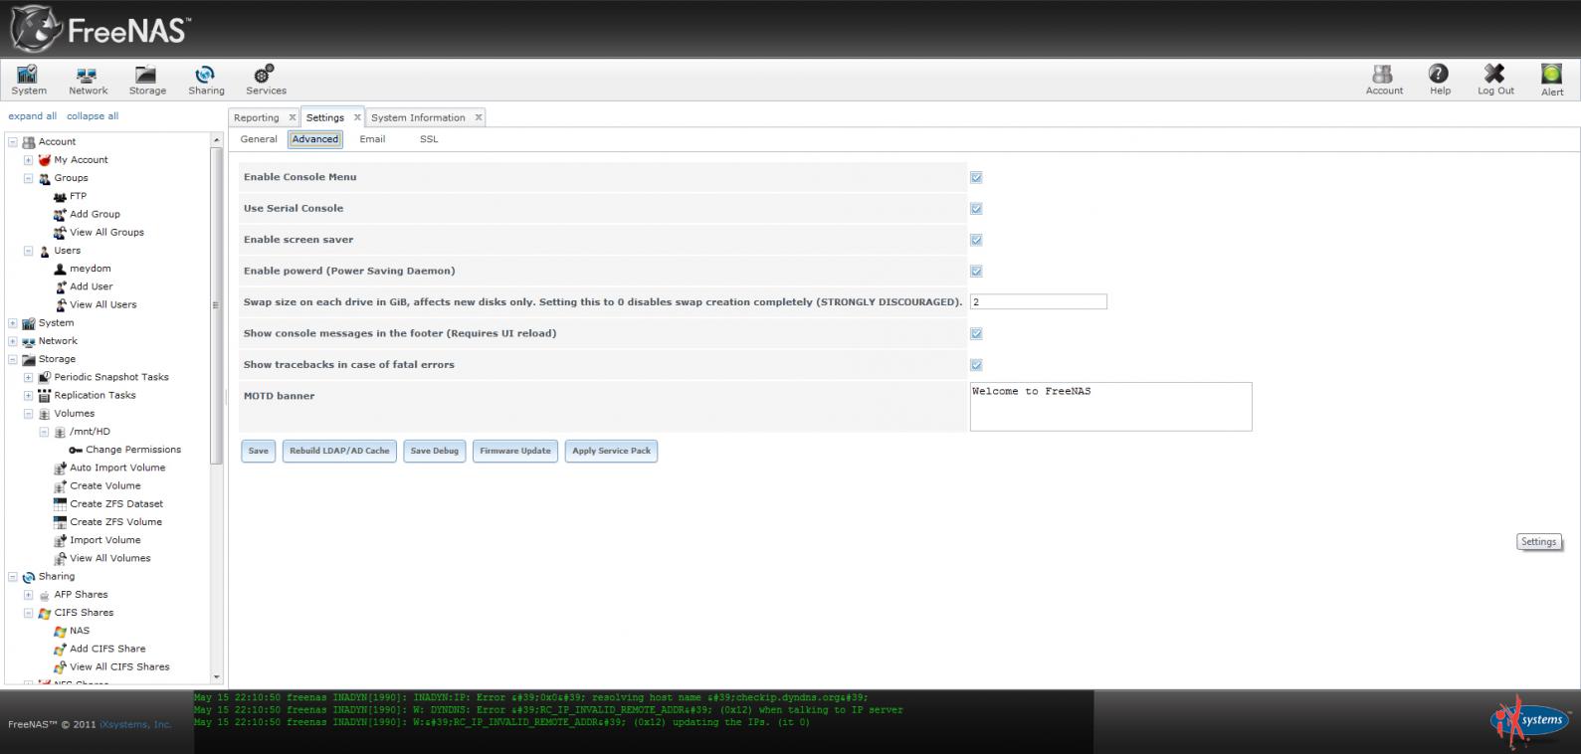
Task: Select the Advanced settings sub-tab
Action: (315, 139)
